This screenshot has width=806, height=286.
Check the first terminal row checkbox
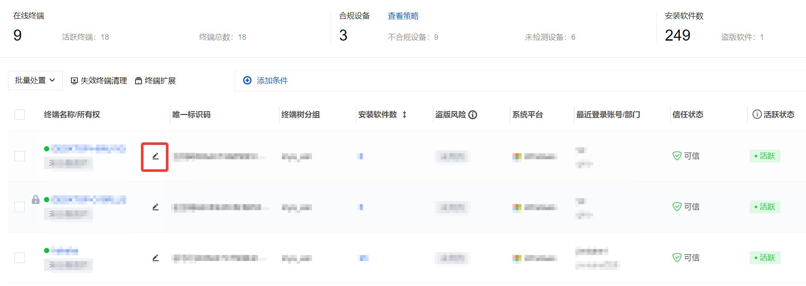(20, 156)
